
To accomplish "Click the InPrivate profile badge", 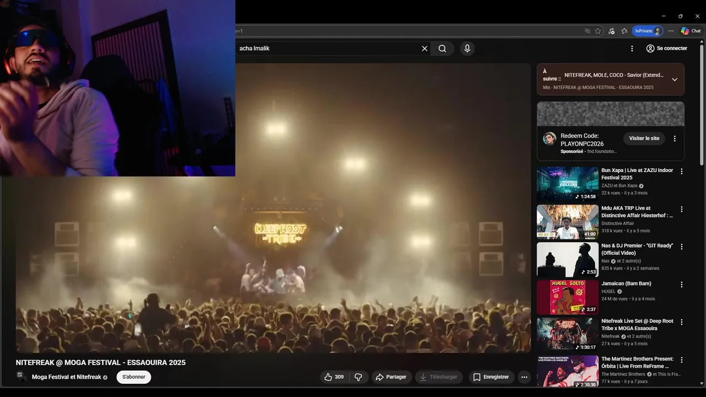I will tap(647, 31).
